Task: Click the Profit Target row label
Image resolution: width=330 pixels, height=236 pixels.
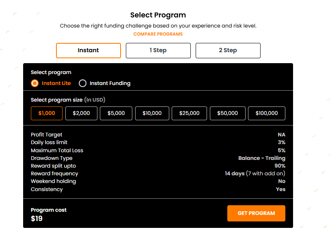Action: [x=46, y=134]
